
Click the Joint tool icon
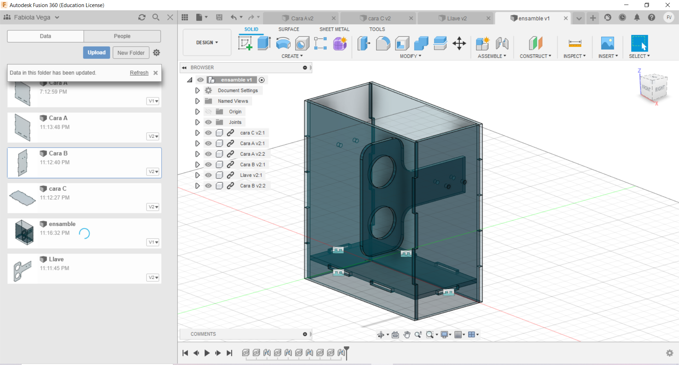pyautogui.click(x=502, y=43)
